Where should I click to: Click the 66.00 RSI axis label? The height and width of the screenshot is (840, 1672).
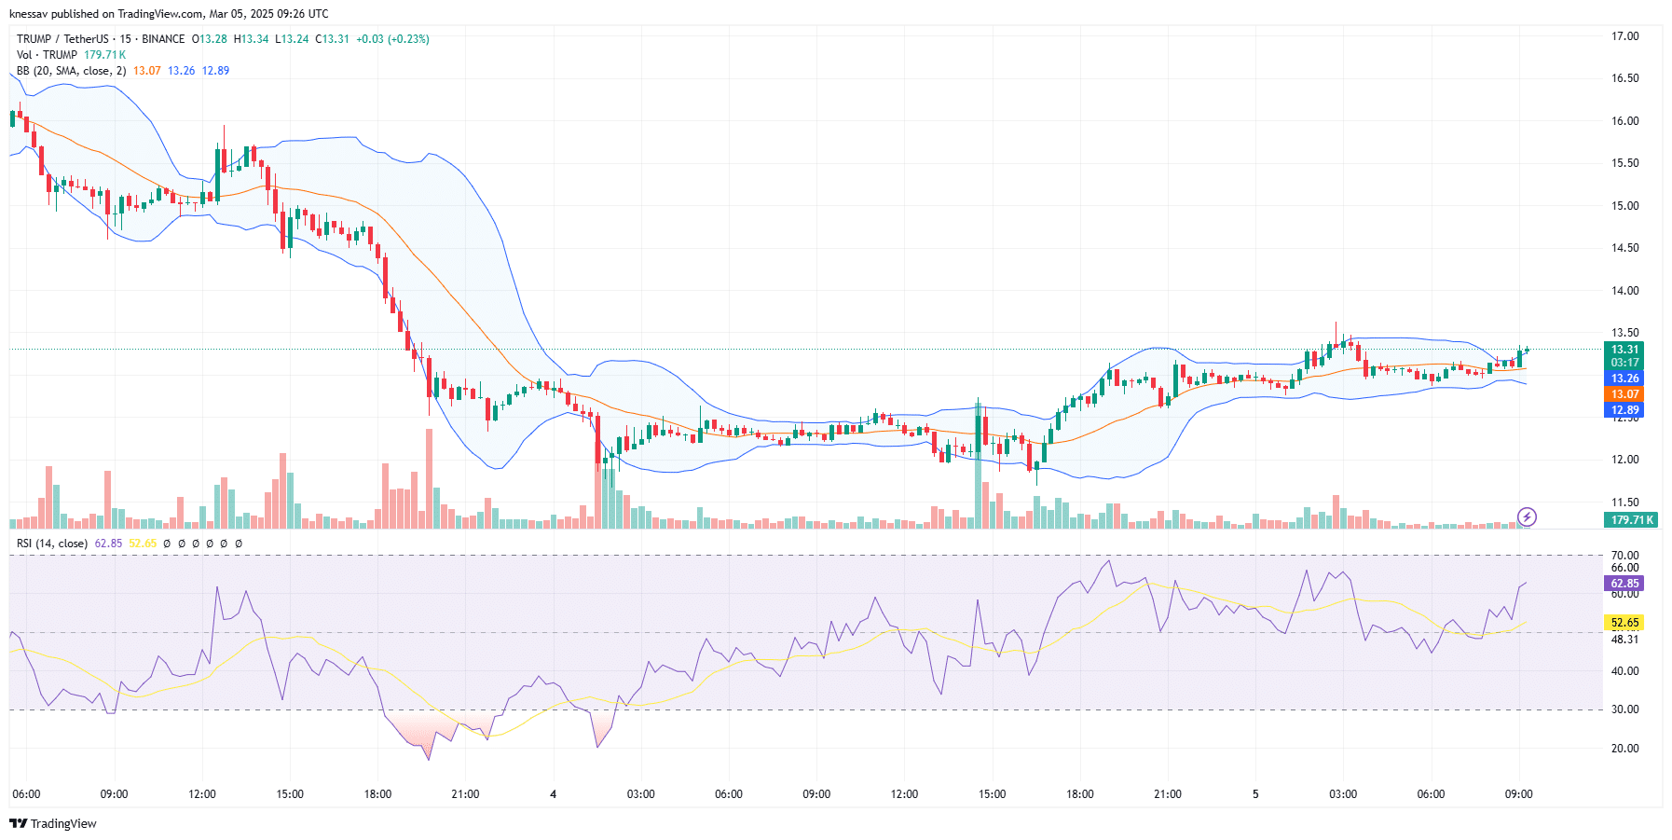1625,568
